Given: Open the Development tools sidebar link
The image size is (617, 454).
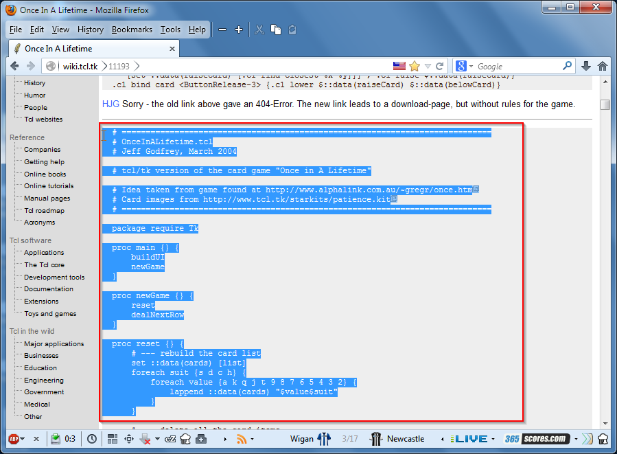Looking at the screenshot, I should click(x=54, y=277).
